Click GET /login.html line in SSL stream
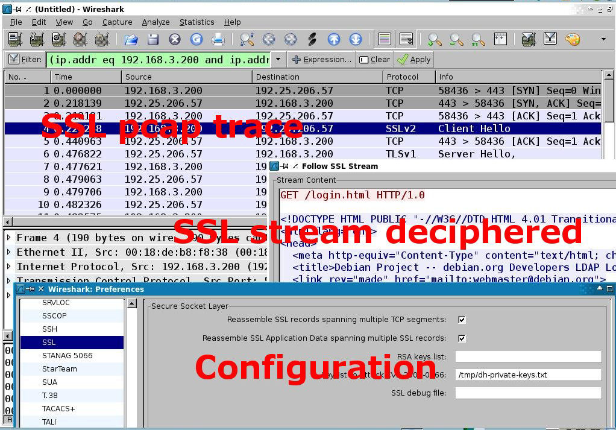 tap(353, 195)
